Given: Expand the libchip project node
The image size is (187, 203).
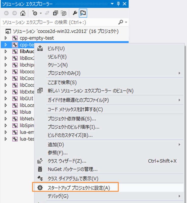Looking at the screenshot, I should (x=6, y=65).
